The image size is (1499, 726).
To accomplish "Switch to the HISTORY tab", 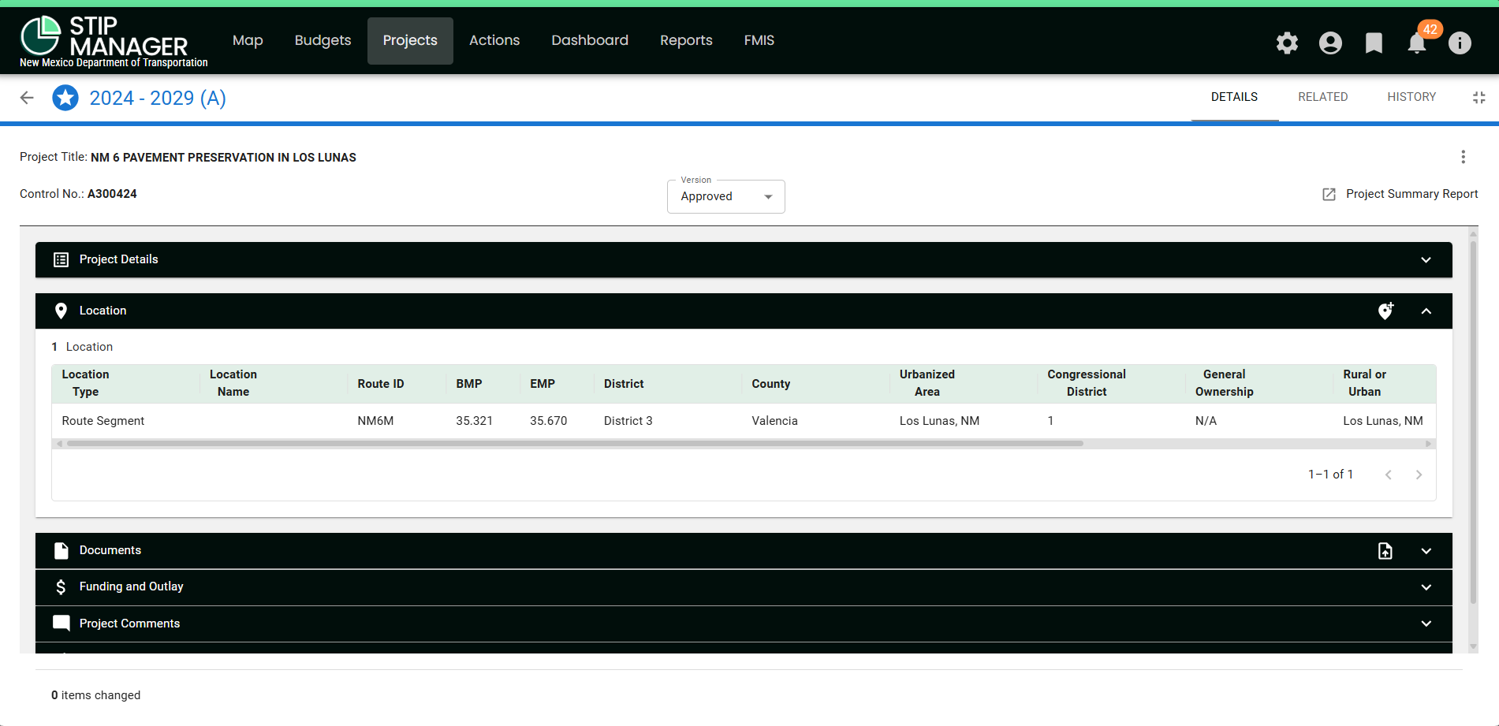I will coord(1411,97).
